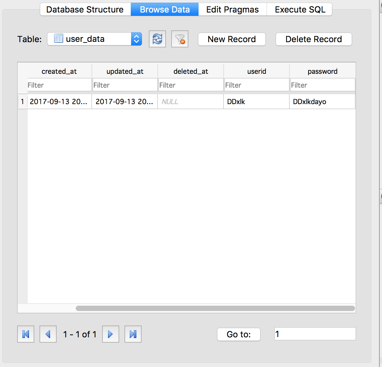This screenshot has height=367, width=382.
Task: Go to the first page of records
Action: click(x=26, y=334)
